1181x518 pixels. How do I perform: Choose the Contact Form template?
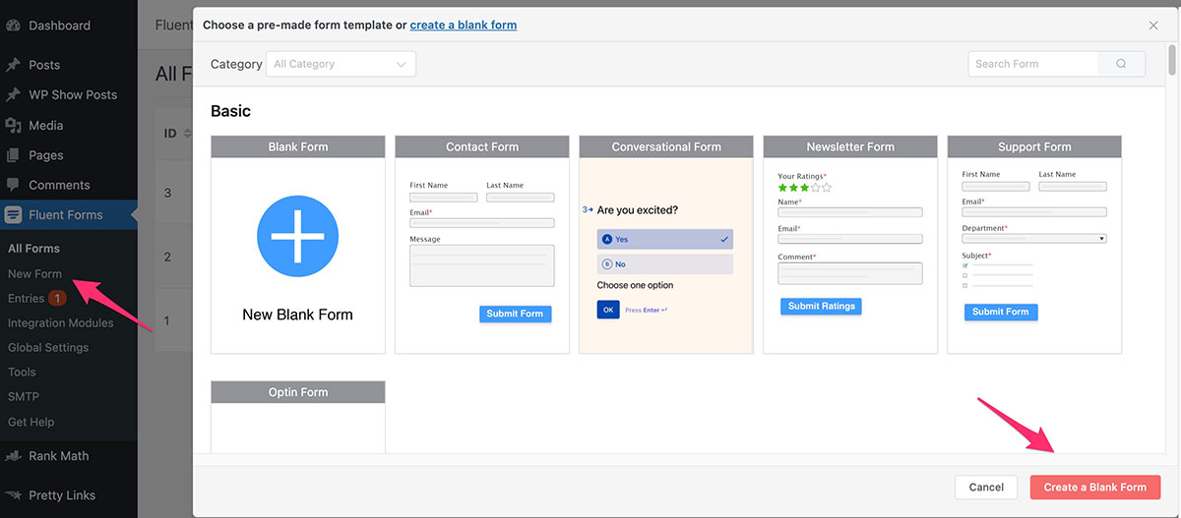[x=481, y=245]
